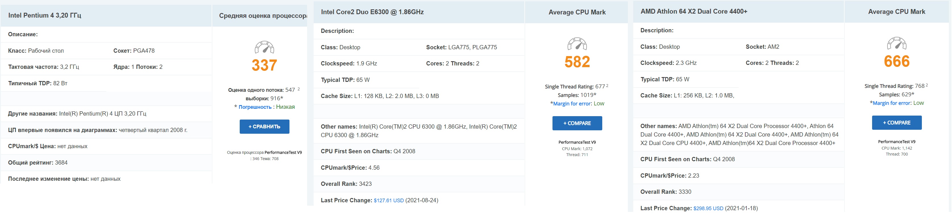952x217 pixels.
Task: Click the speedometer gauge icon above score 337
Action: [x=264, y=48]
